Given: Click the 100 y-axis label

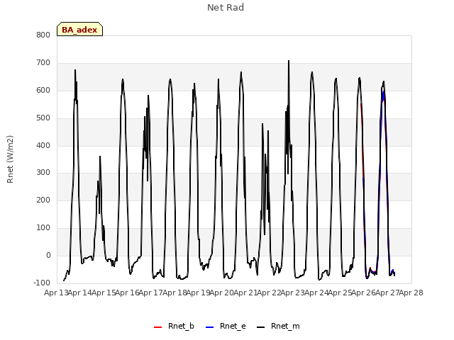Looking at the screenshot, I should pos(43,228).
